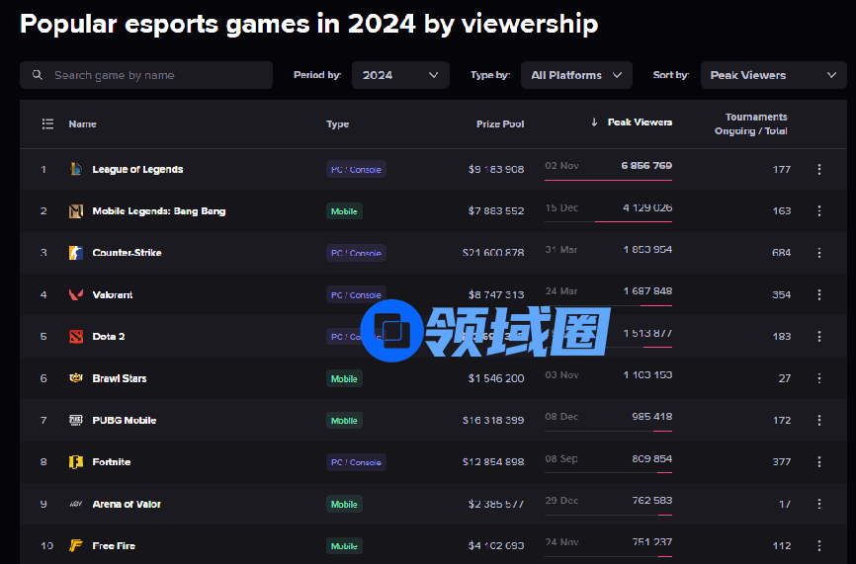Open the Period by 2024 dropdown
This screenshot has height=564, width=856.
[x=400, y=75]
